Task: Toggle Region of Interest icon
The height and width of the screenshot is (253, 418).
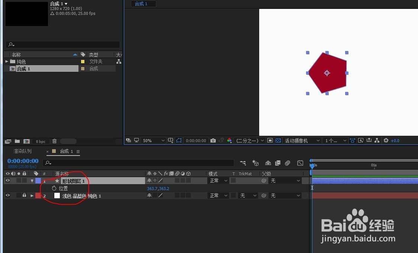Action: tap(270, 140)
